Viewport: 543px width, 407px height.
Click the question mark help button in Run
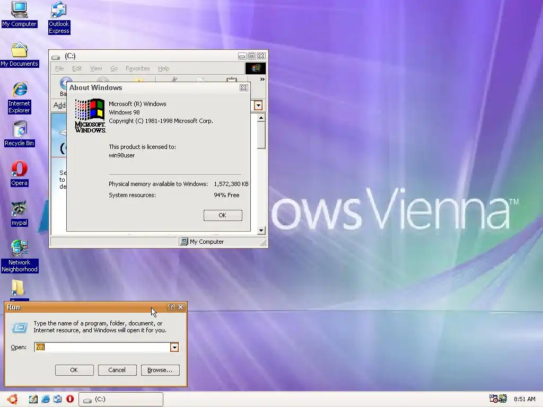click(171, 307)
